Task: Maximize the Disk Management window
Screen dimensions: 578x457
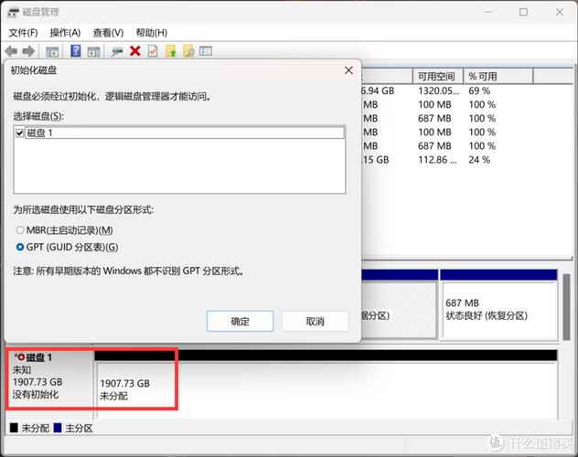Action: point(523,12)
